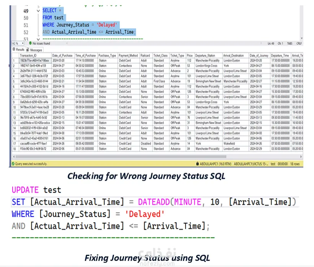
Task: Click the Ticket_Class column header
Action: pyautogui.click(x=161, y=56)
